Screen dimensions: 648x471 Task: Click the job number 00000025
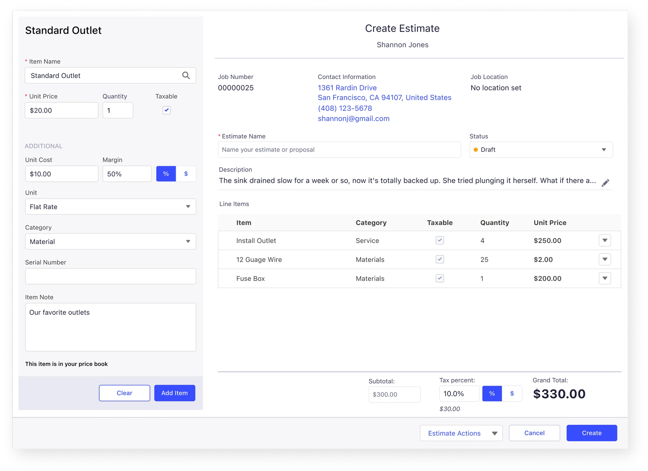[x=236, y=88]
